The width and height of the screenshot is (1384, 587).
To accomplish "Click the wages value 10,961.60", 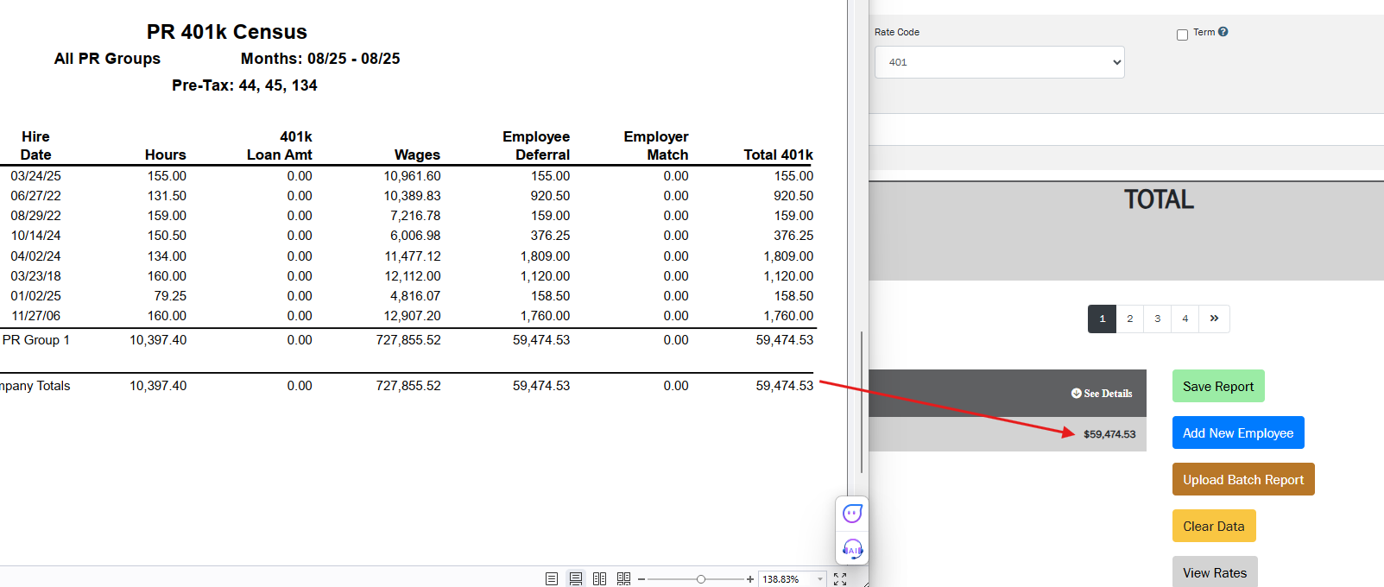I will click(412, 176).
